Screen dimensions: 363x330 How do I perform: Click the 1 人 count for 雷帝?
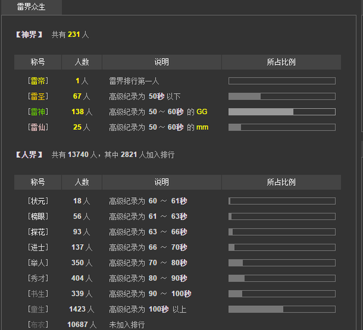tap(82, 81)
